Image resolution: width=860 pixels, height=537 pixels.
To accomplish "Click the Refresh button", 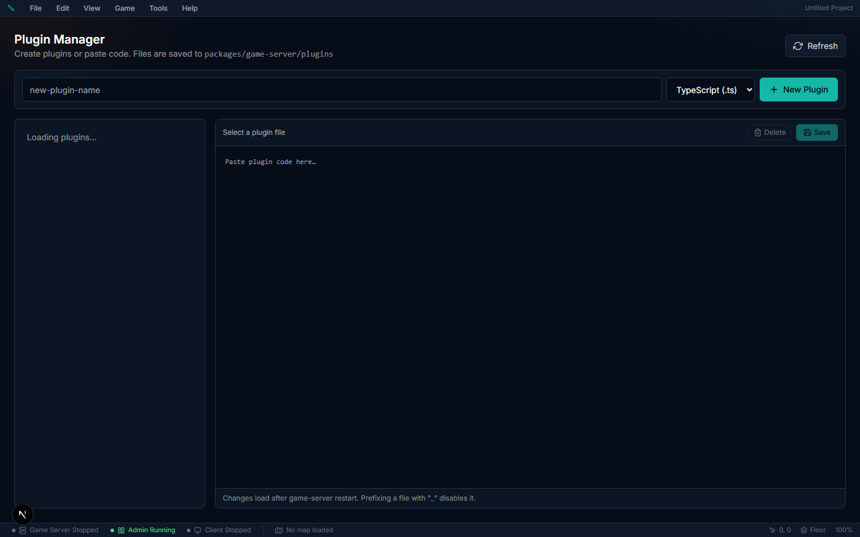I will click(815, 46).
